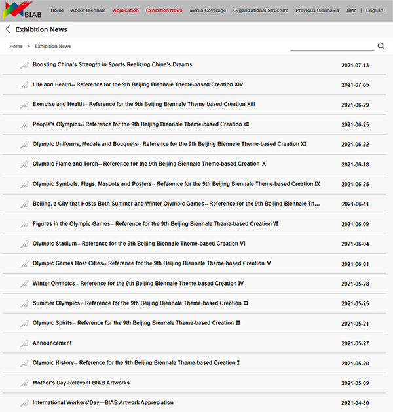Click bullet icon next to Mother's Day article
This screenshot has width=393, height=412.
(24, 383)
